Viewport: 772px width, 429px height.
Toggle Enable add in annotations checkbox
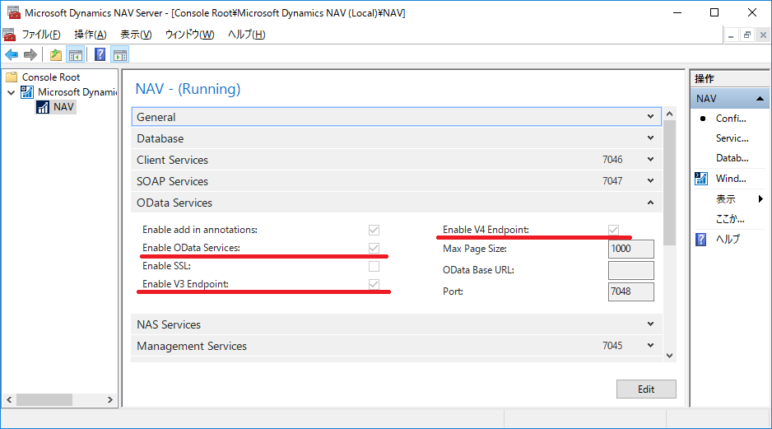point(374,230)
